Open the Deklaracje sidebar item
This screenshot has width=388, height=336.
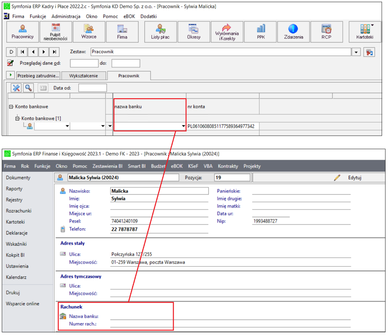pyautogui.click(x=17, y=233)
